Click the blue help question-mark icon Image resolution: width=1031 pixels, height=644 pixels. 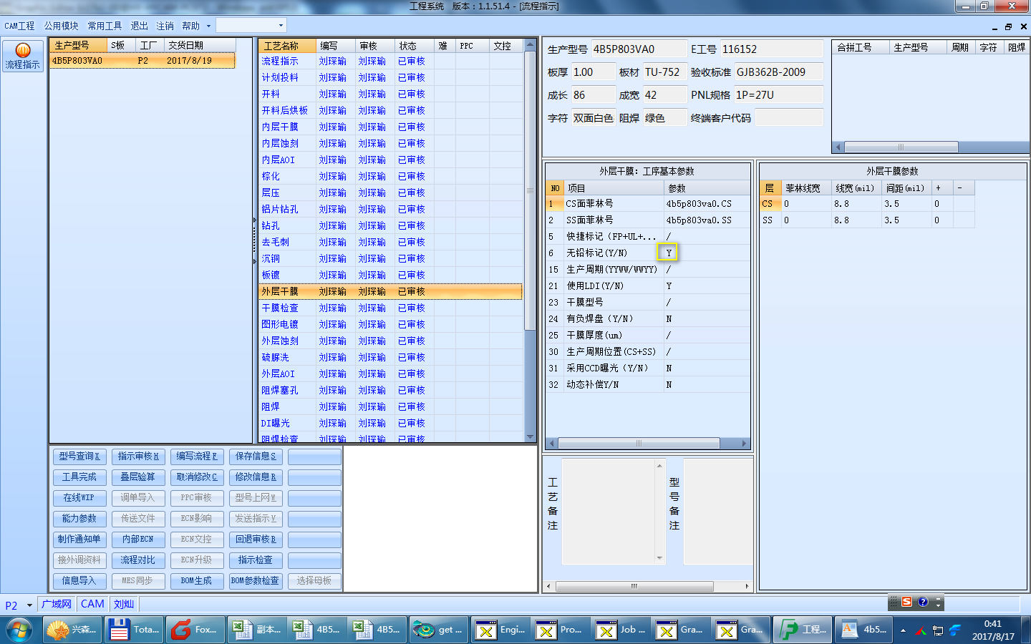923,602
